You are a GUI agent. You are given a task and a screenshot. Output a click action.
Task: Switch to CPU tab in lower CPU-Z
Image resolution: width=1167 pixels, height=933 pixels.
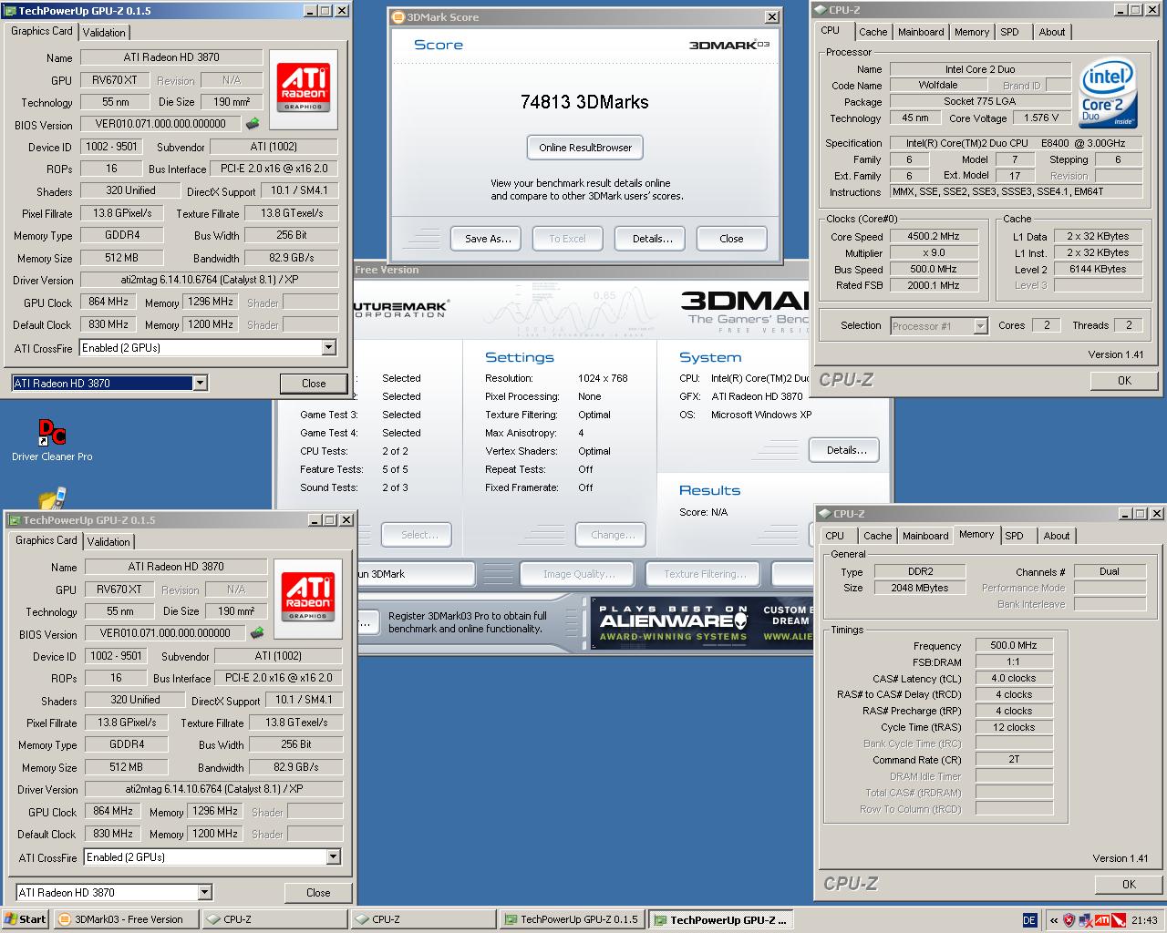point(835,536)
